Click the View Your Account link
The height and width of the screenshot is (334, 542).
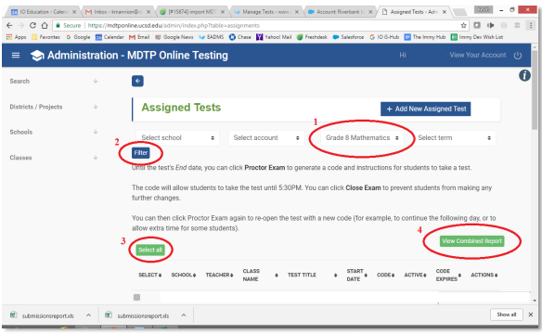click(478, 55)
